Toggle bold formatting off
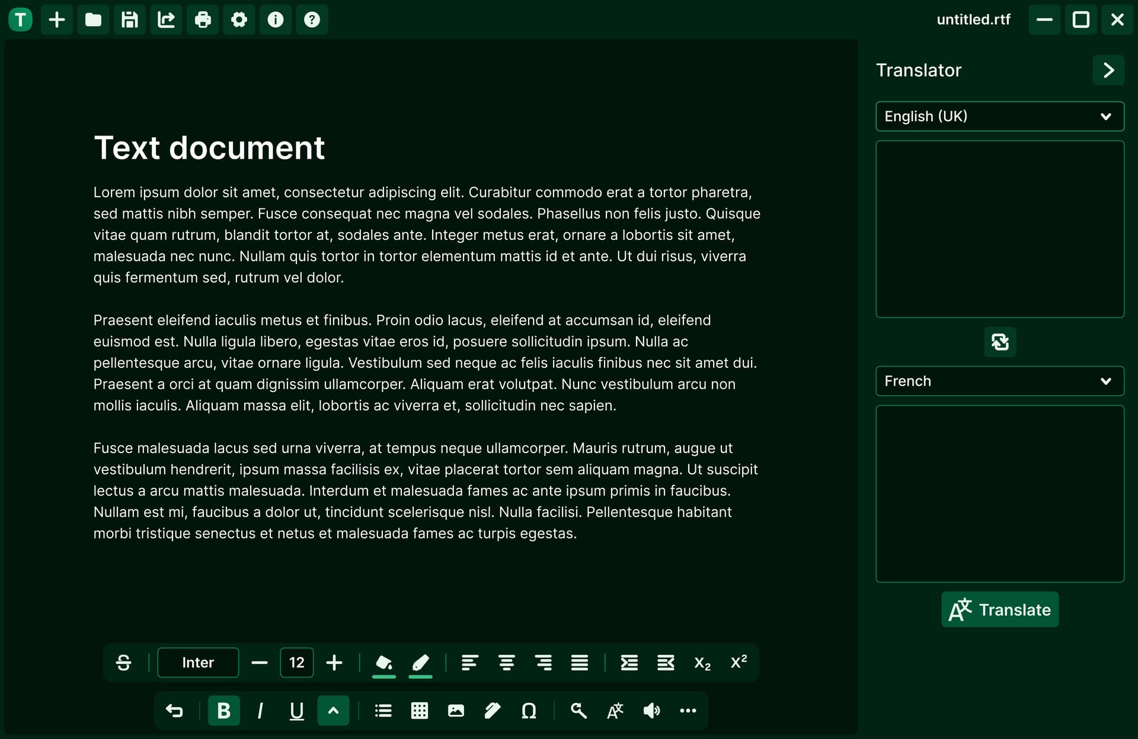This screenshot has width=1138, height=739. (223, 711)
